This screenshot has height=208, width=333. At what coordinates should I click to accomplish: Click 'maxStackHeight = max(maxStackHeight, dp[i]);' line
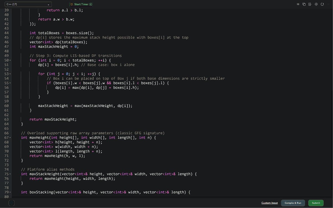click(85, 106)
